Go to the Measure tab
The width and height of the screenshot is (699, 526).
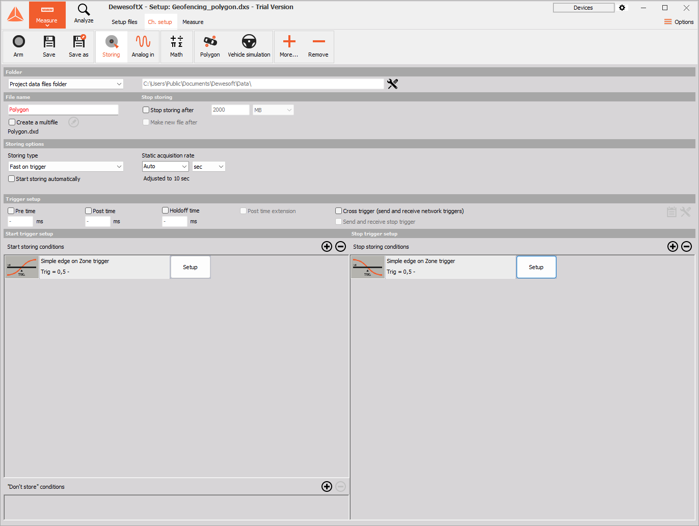[x=193, y=22]
